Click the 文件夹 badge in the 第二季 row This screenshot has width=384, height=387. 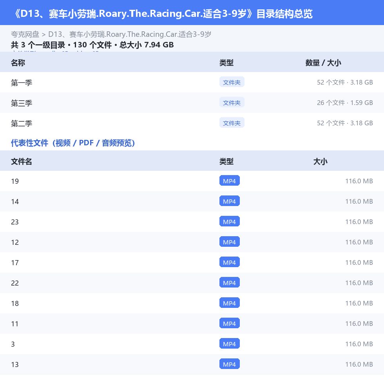(x=232, y=123)
